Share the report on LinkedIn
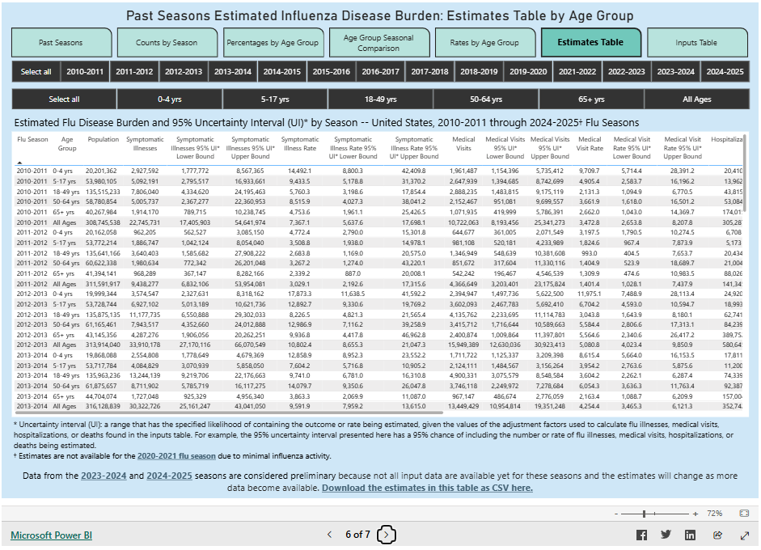761x550 pixels. (690, 535)
